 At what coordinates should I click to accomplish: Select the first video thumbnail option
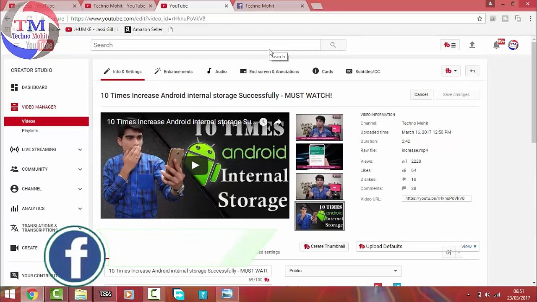(x=319, y=127)
